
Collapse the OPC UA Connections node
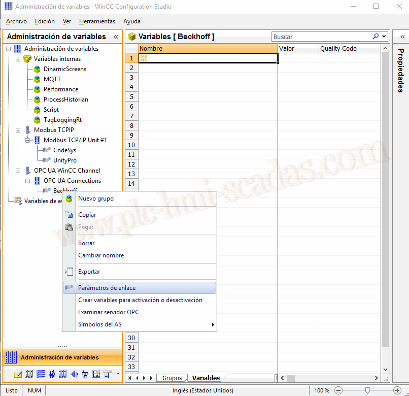point(27,181)
